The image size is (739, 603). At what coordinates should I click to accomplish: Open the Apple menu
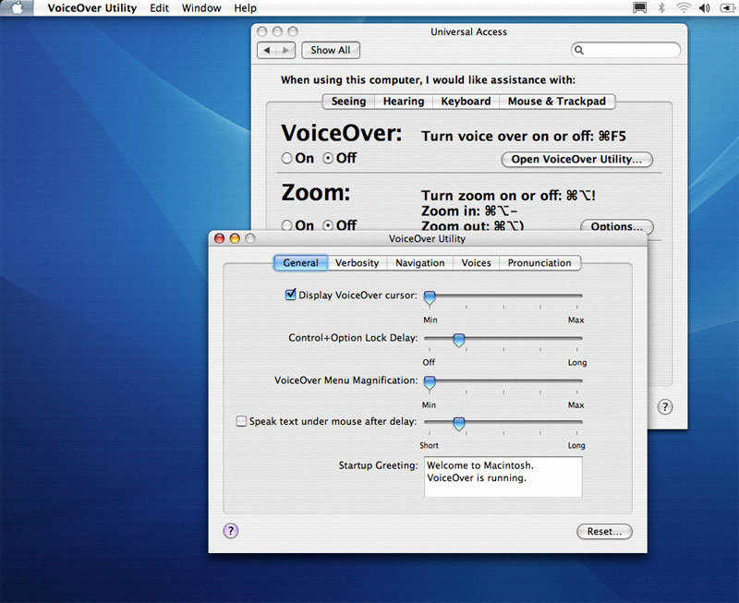(x=17, y=8)
